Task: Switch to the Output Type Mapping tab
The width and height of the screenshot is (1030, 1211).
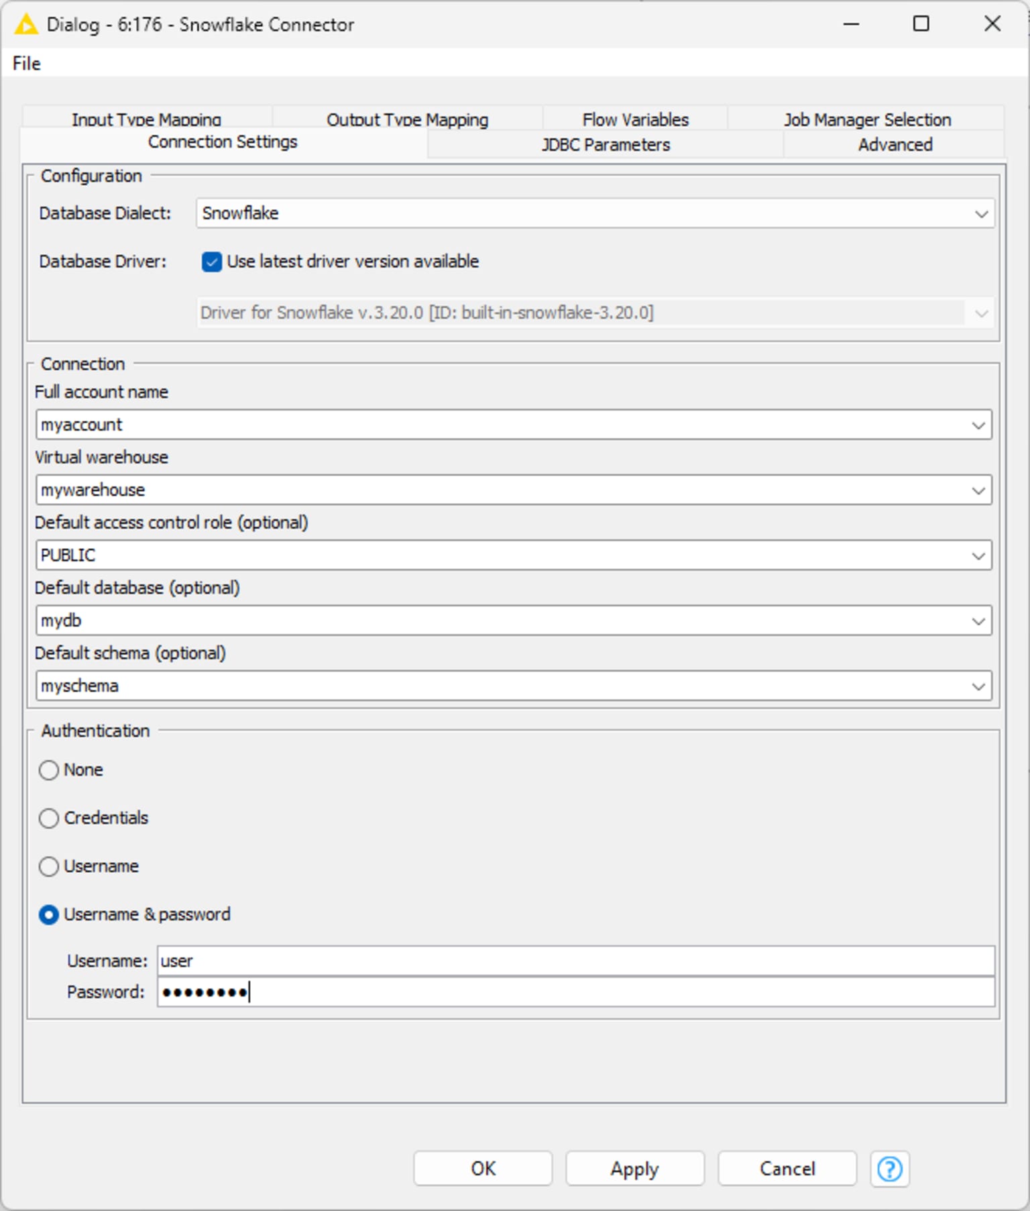Action: point(407,119)
